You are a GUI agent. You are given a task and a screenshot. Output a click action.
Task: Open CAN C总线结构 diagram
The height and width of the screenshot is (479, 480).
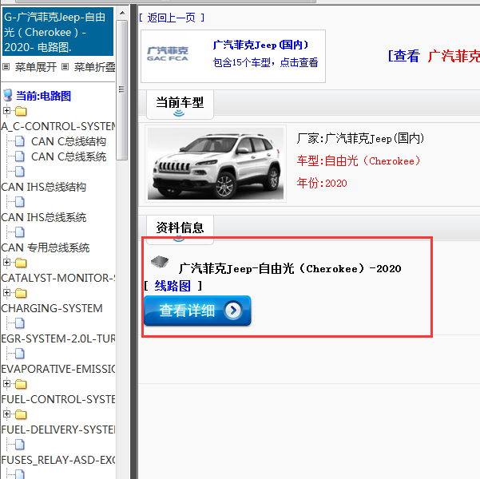click(69, 141)
